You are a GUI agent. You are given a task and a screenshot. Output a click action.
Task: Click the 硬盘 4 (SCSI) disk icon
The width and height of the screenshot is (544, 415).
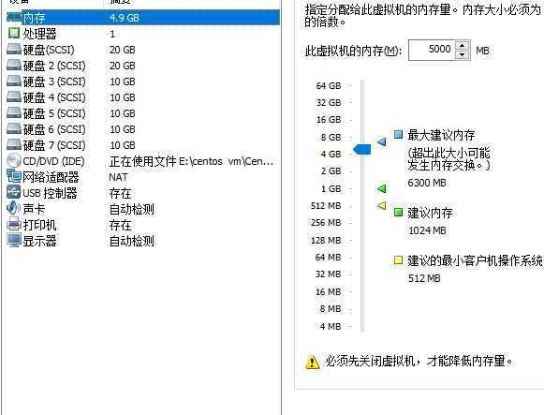tap(14, 97)
